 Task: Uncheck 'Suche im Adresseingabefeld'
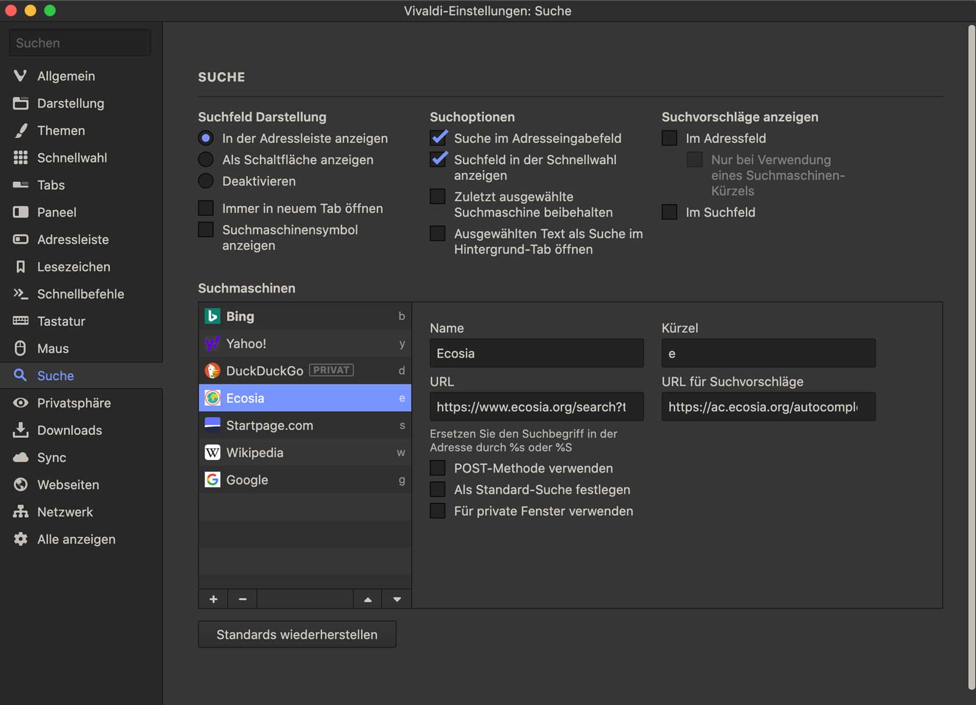[438, 138]
